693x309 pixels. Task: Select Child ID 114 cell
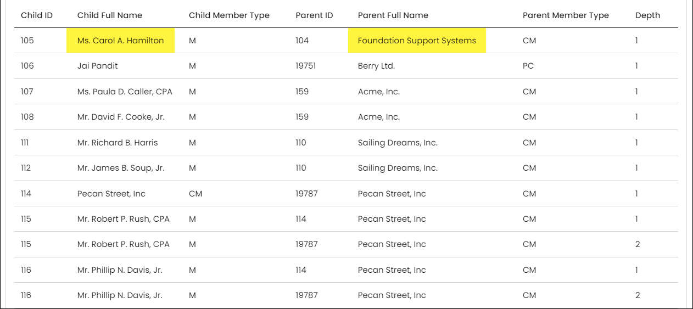(x=26, y=194)
